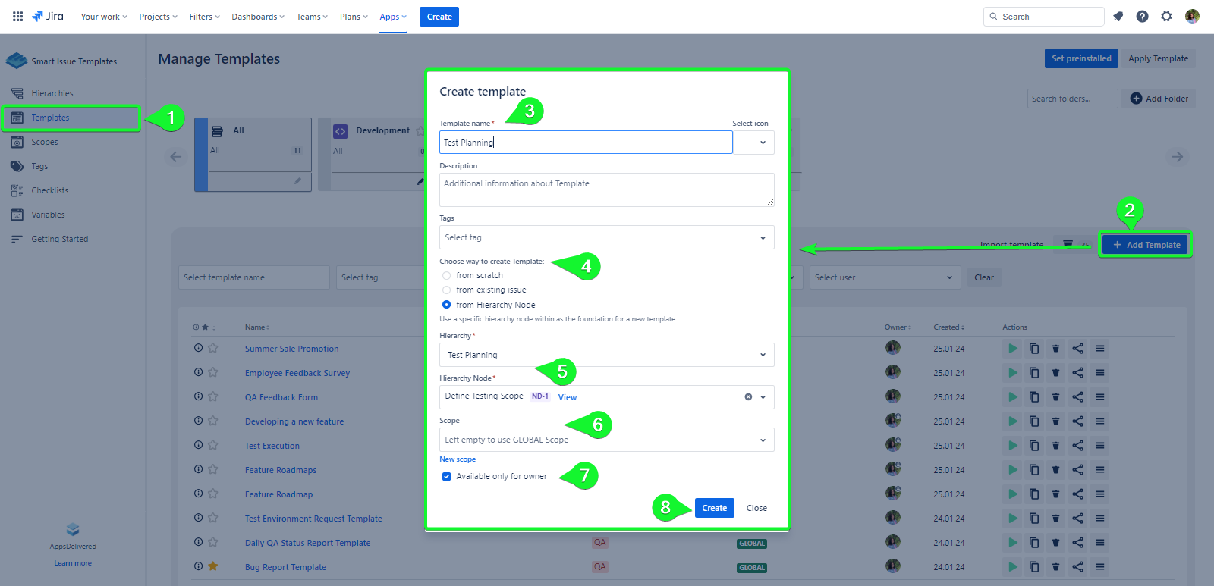The height and width of the screenshot is (586, 1214).
Task: Uncheck 'Available only for owner' checkbox
Action: pos(446,477)
